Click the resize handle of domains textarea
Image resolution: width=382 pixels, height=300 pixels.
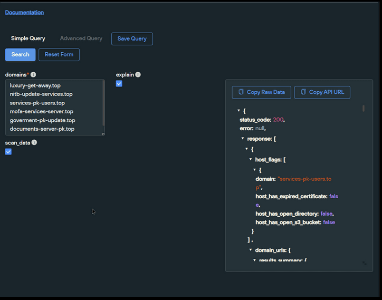[103, 134]
